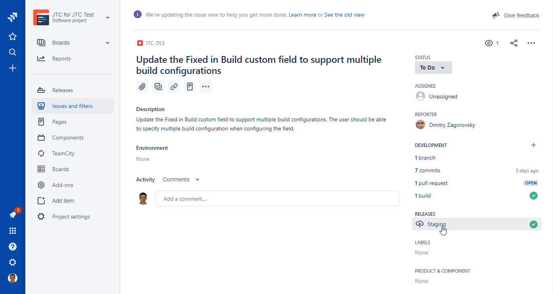Click the attachment paperclip icon

[x=142, y=87]
